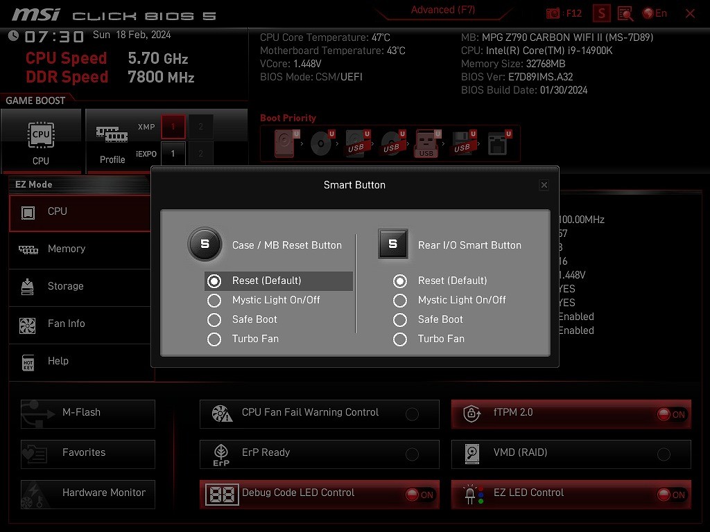Open the BIOS search magnifier icon
This screenshot has width=710, height=532.
coord(625,14)
